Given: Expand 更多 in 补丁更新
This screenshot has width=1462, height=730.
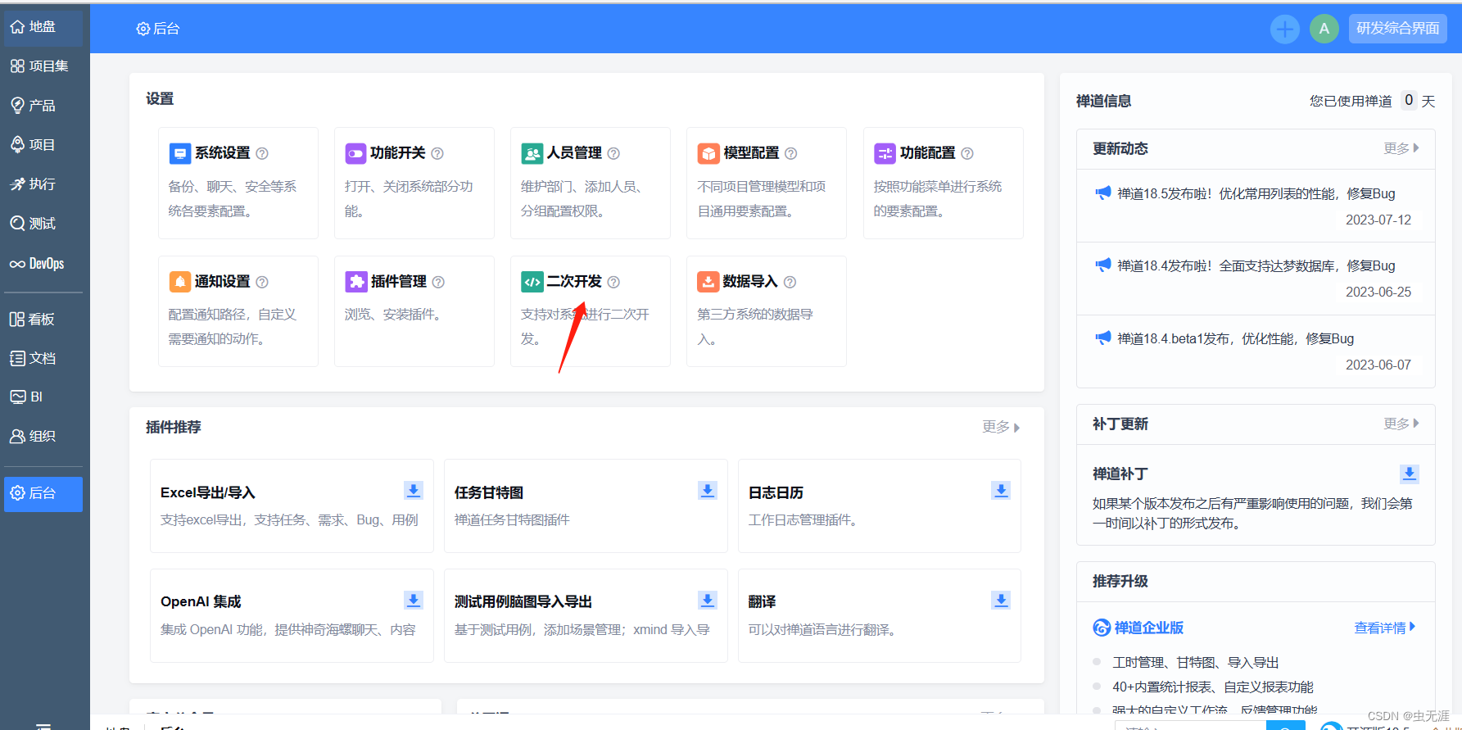Looking at the screenshot, I should [1401, 424].
